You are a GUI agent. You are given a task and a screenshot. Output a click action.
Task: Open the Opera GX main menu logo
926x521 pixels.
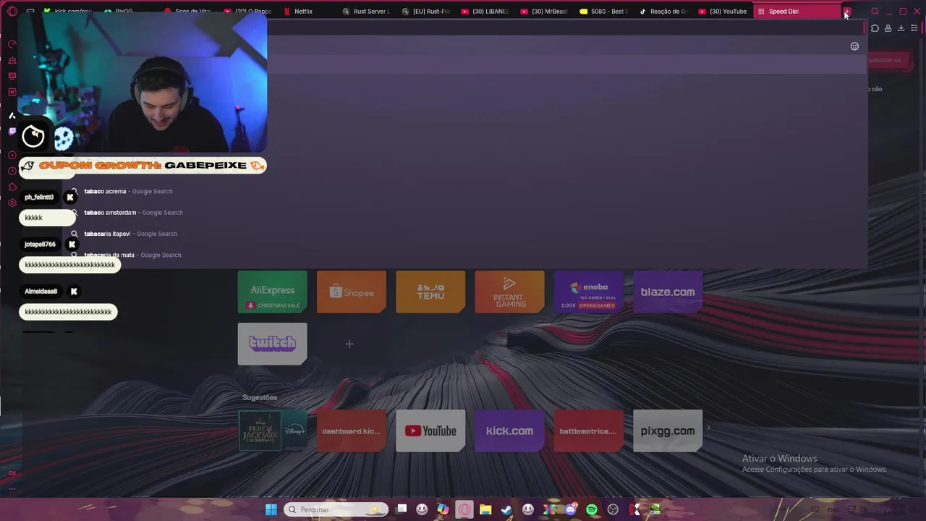12,12
